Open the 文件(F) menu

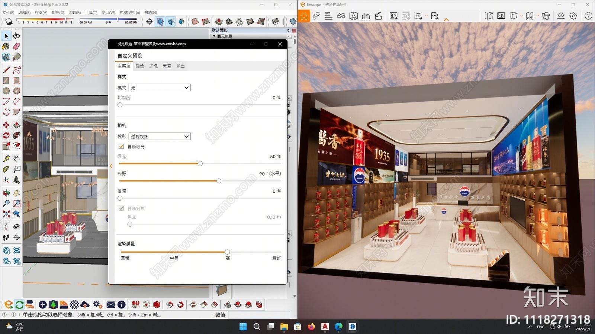coord(8,13)
